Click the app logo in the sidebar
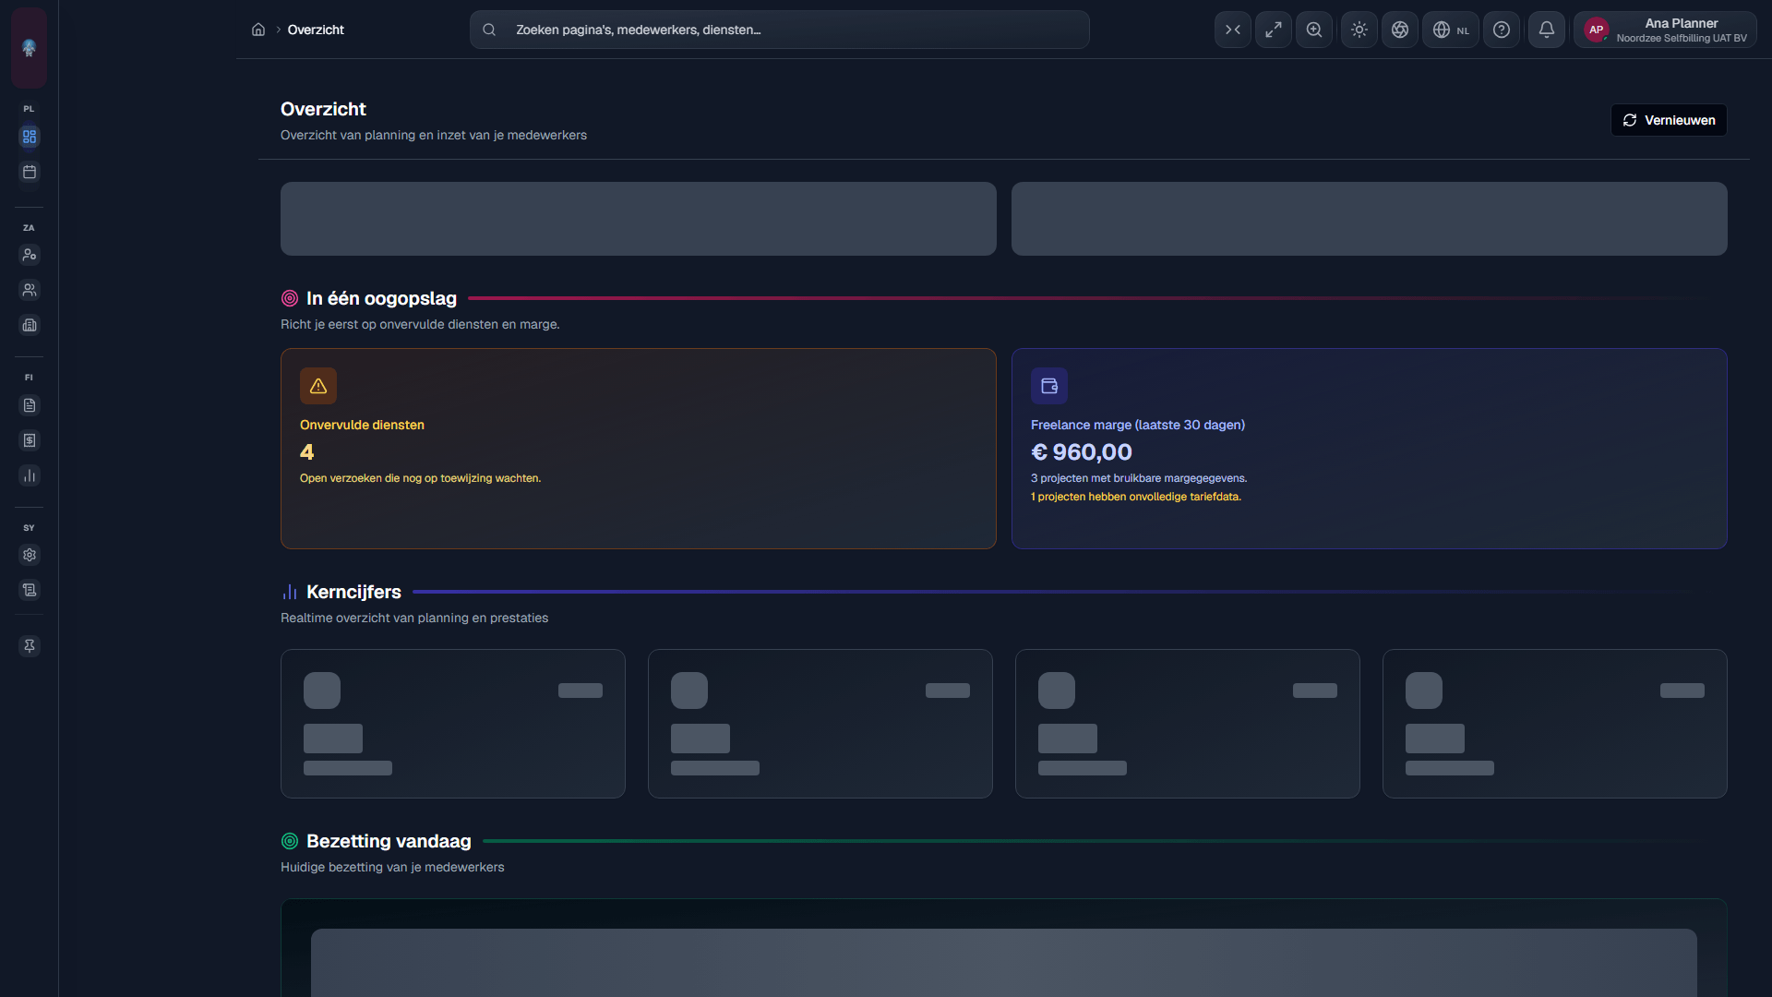Image resolution: width=1772 pixels, height=997 pixels. [29, 48]
